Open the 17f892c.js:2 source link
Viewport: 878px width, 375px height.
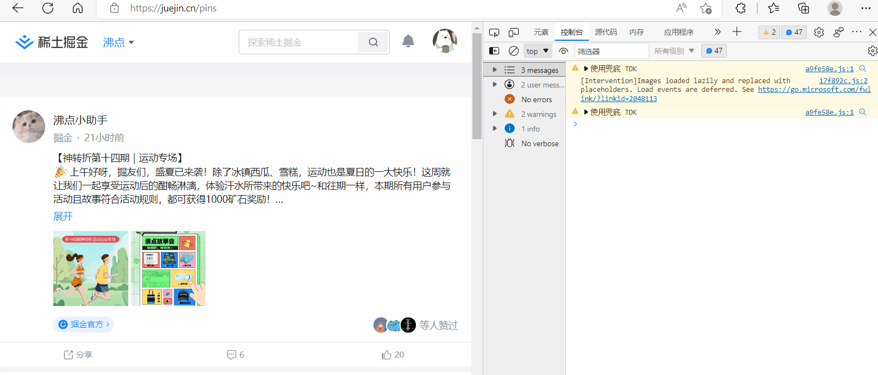point(843,80)
